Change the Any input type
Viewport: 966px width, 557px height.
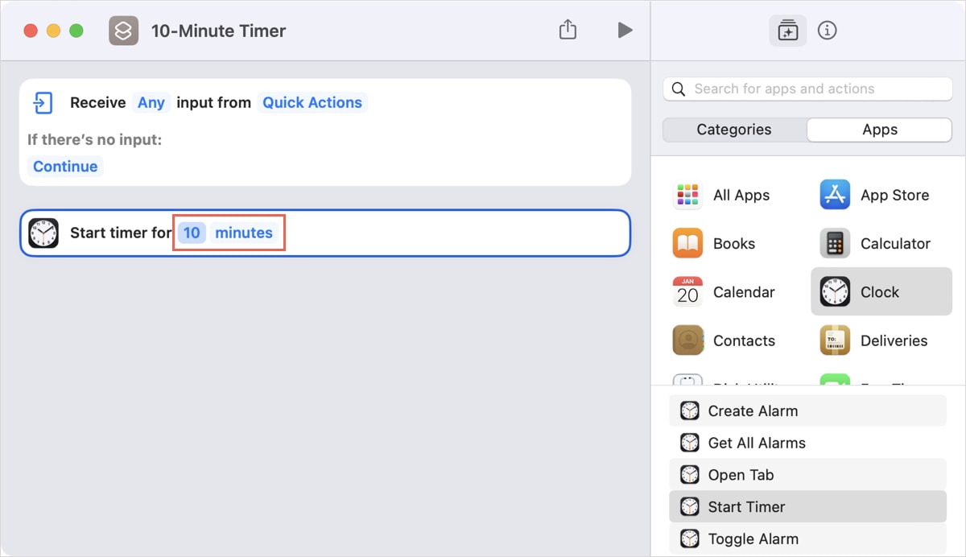point(151,102)
